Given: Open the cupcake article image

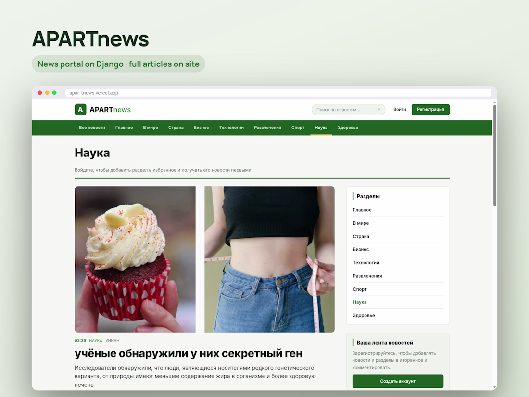Looking at the screenshot, I should [204, 259].
